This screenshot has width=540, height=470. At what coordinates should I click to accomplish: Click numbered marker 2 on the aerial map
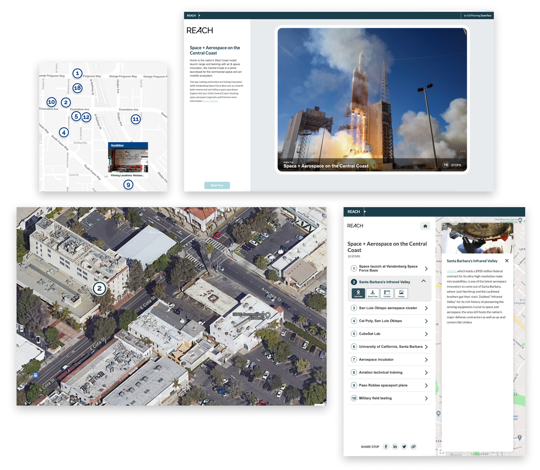pos(99,288)
